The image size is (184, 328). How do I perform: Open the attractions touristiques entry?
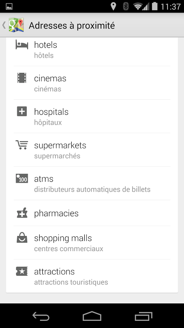coord(92,276)
